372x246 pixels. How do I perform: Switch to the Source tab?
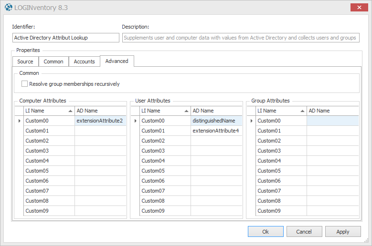(25, 61)
